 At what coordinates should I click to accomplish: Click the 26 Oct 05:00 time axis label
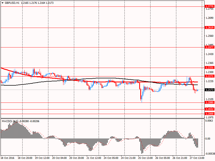163,158
